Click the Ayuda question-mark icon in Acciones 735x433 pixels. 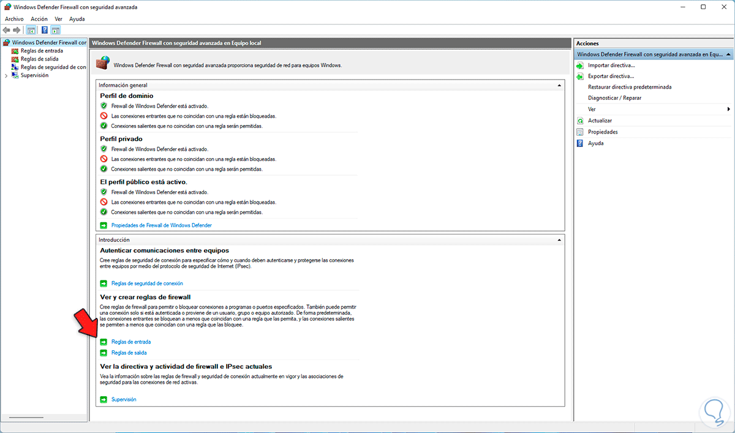point(580,143)
